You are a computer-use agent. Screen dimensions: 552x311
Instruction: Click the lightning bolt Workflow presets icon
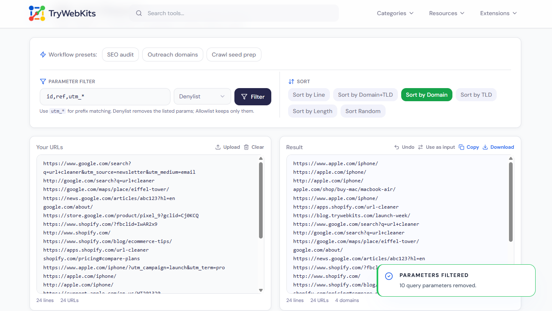pyautogui.click(x=43, y=54)
